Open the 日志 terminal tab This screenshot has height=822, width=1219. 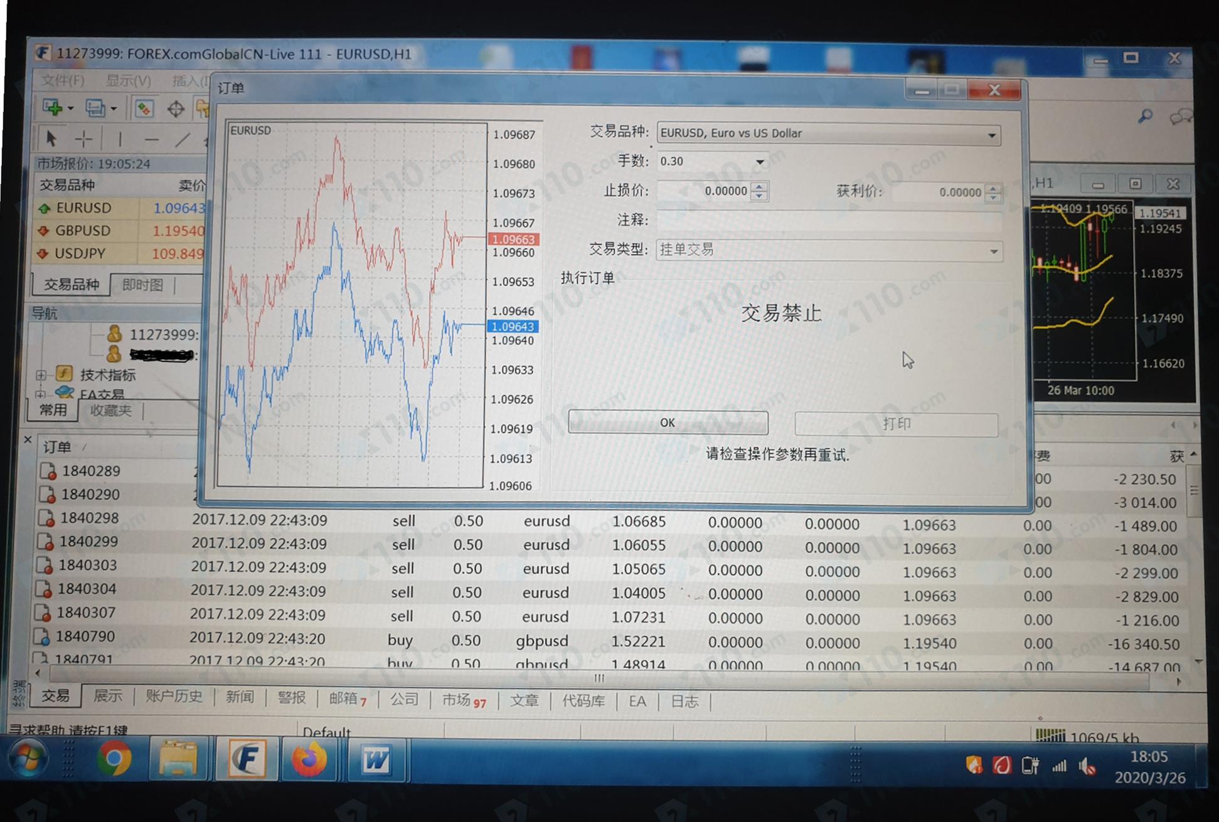tap(684, 701)
